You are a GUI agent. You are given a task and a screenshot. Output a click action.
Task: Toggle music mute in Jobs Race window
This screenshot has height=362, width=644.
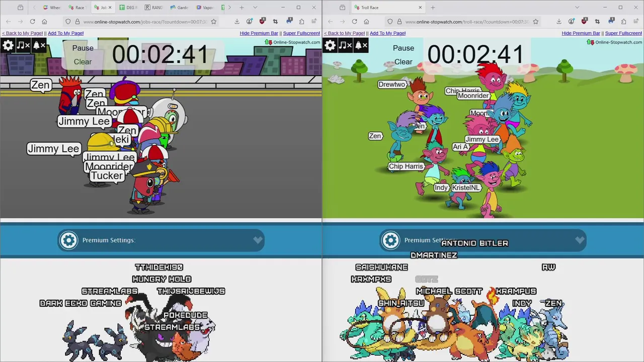pyautogui.click(x=23, y=46)
